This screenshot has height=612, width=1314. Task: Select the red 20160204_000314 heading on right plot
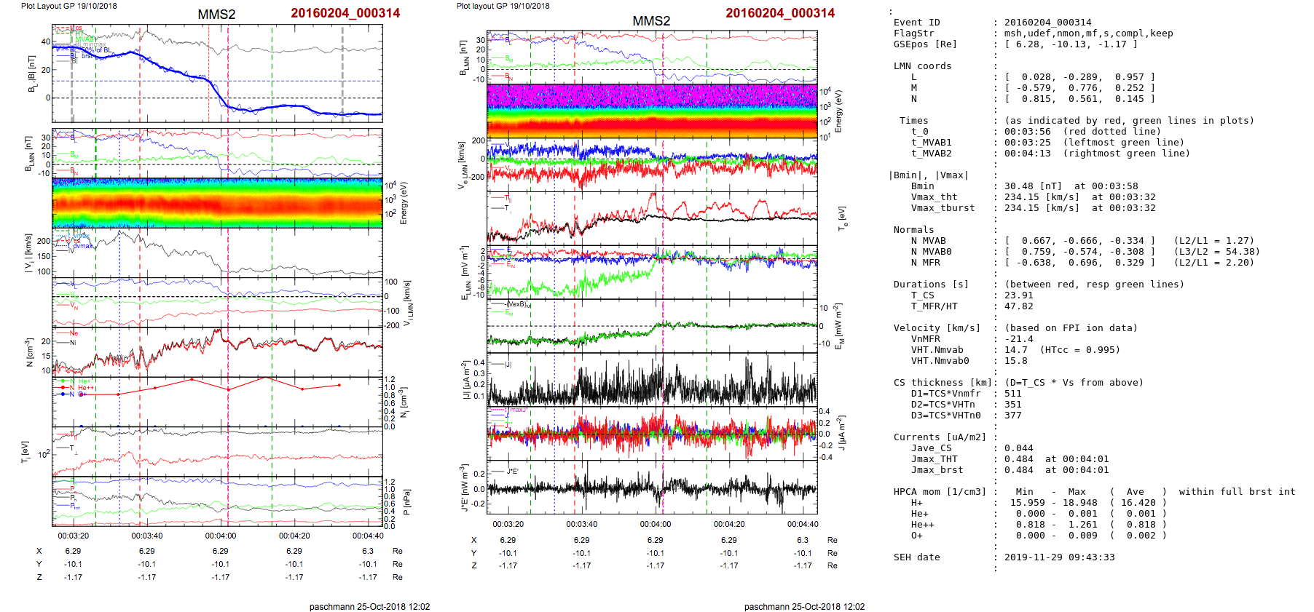(x=779, y=13)
